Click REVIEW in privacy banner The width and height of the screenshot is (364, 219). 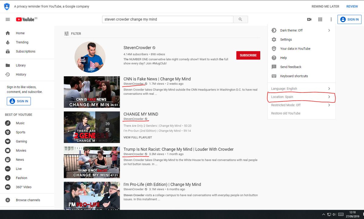pyautogui.click(x=352, y=6)
